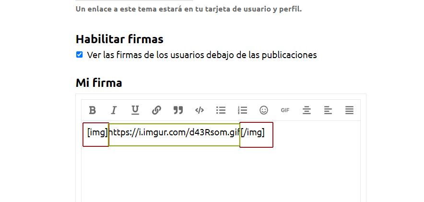Click the imgur URL in signature text
Viewport: 424px width, 202px height.
click(x=174, y=133)
